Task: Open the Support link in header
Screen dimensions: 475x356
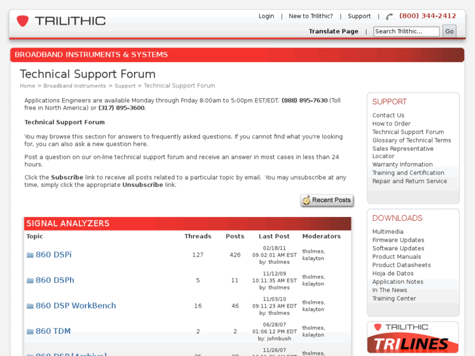Action: pos(359,16)
